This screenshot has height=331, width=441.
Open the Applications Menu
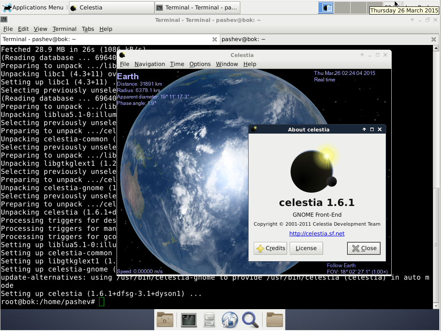pos(33,8)
